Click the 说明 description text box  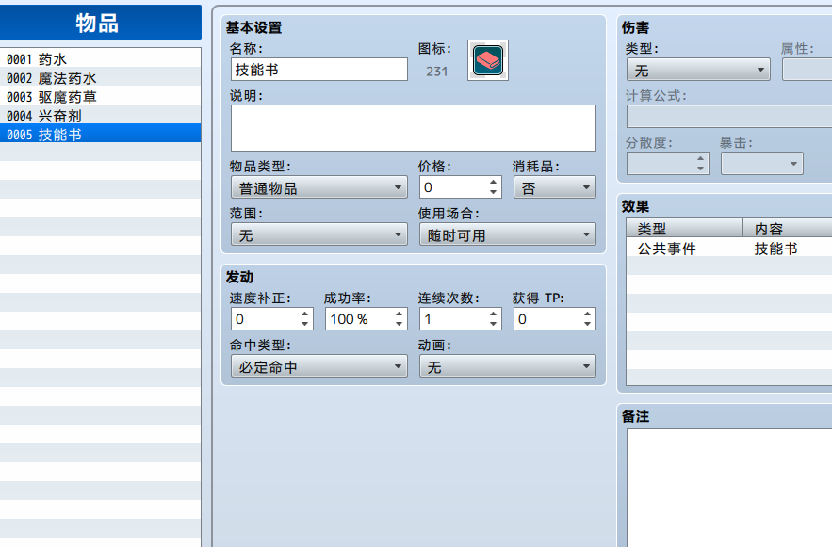click(x=414, y=128)
